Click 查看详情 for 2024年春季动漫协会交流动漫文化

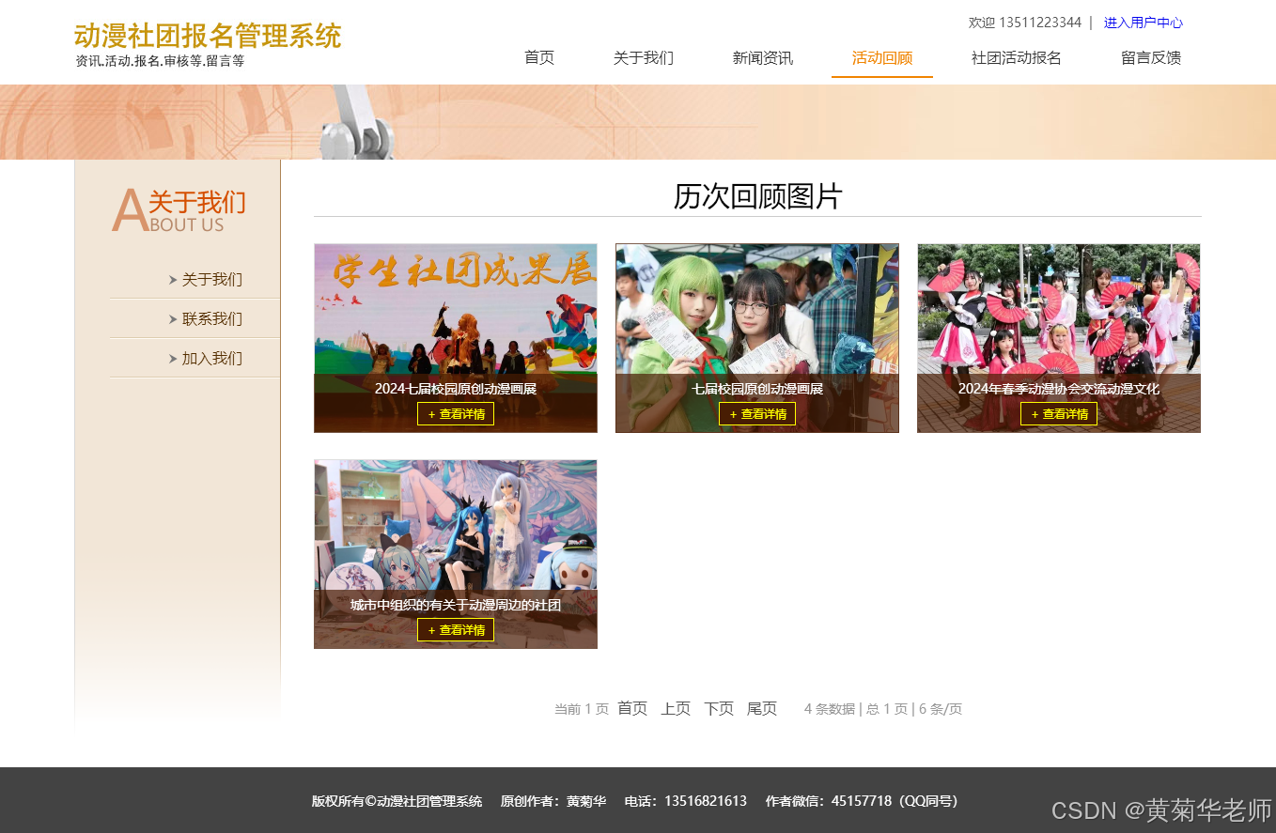tap(1059, 414)
